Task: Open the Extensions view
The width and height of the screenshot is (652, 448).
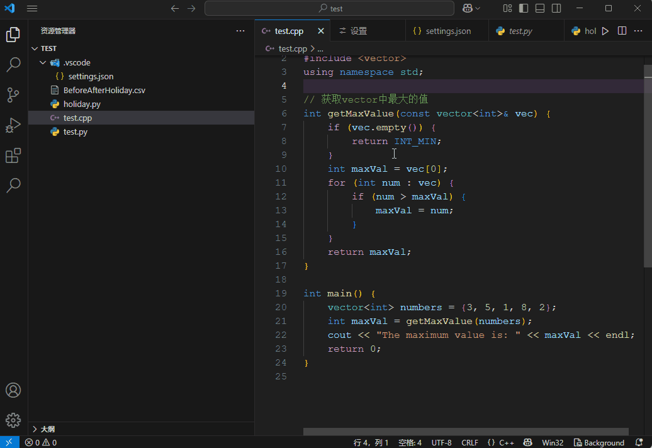Action: pyautogui.click(x=13, y=155)
